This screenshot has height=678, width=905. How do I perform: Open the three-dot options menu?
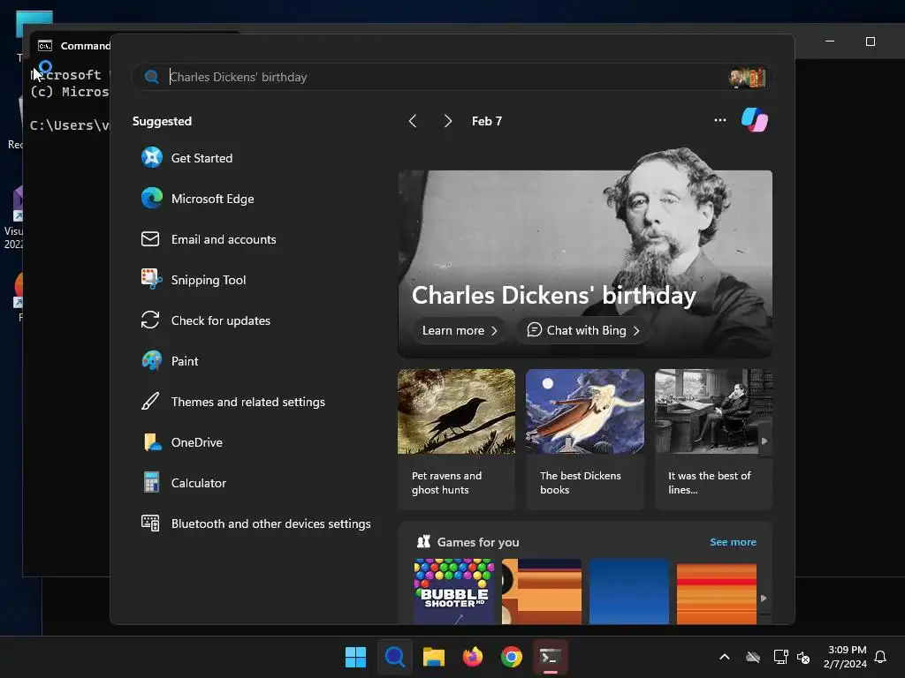(719, 120)
